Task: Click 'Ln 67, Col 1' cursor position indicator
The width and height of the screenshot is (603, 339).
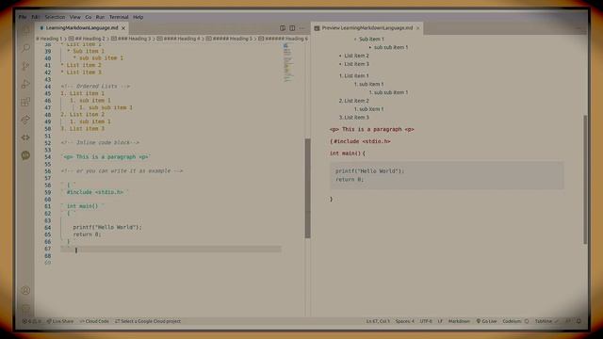Action: point(378,321)
